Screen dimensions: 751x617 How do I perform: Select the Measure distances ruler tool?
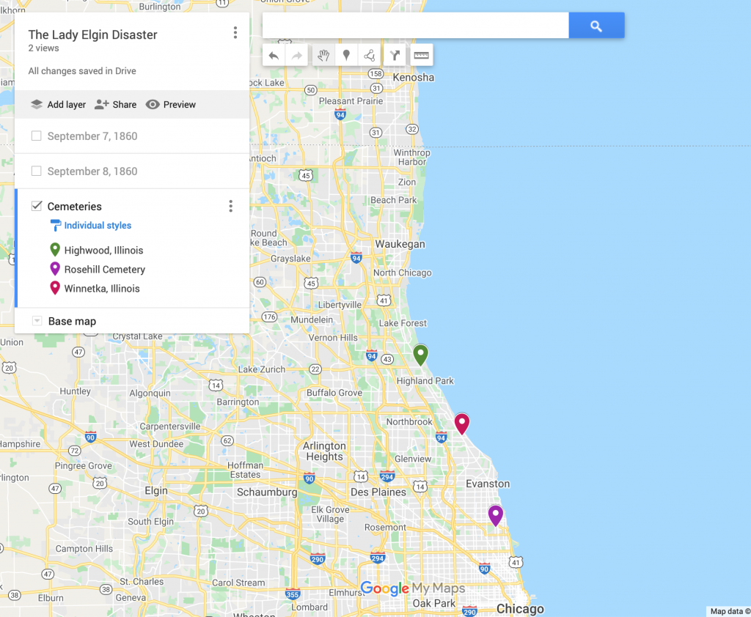coord(422,56)
